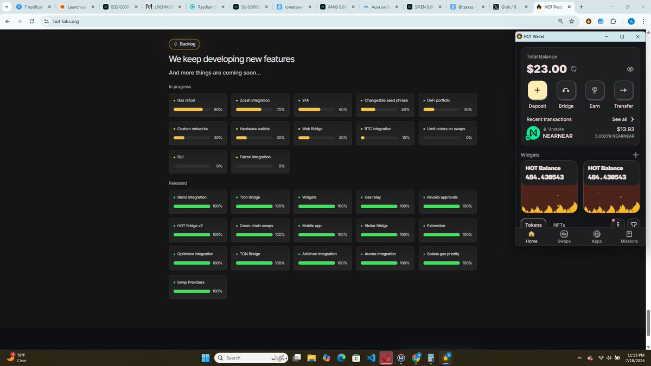Select the BTC integration card
This screenshot has height=366, width=651.
pos(385,133)
